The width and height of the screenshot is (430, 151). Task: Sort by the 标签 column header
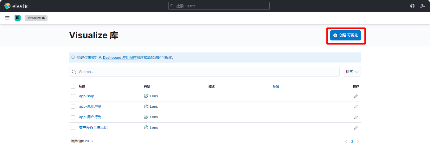pos(276,87)
